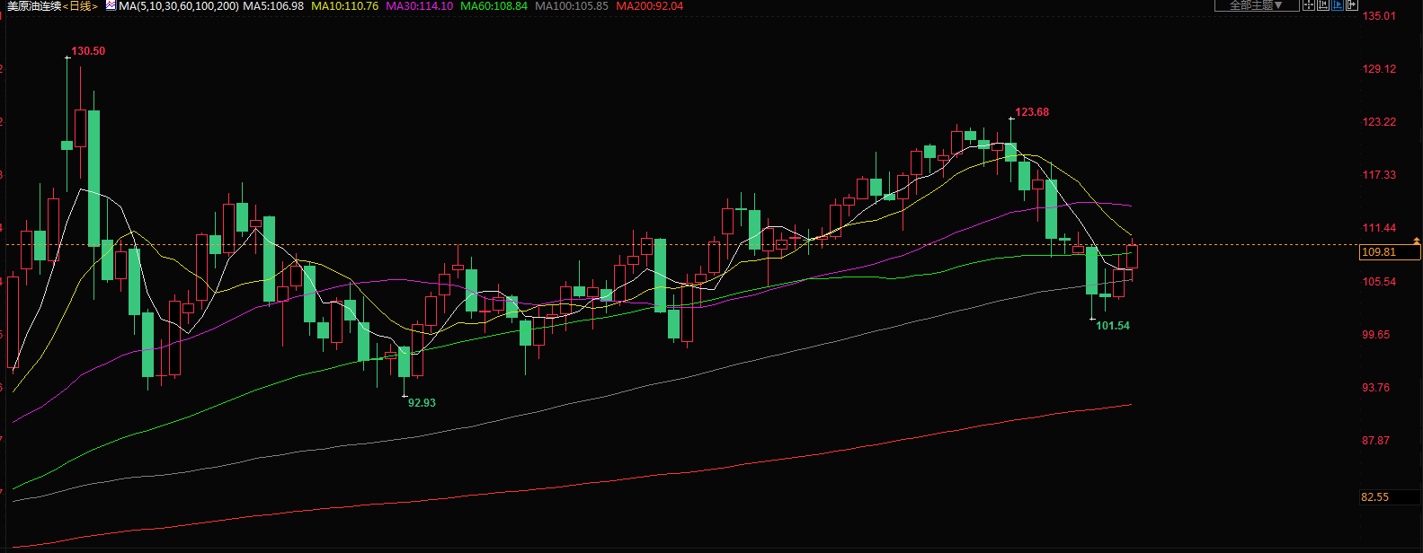
Task: Click the yellow MA10:110.76 label
Action: pyautogui.click(x=344, y=6)
